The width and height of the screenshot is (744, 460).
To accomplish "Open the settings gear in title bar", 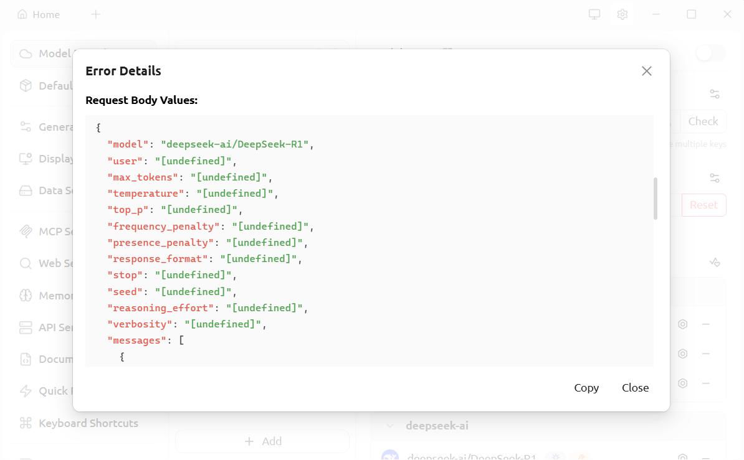I will (x=622, y=14).
